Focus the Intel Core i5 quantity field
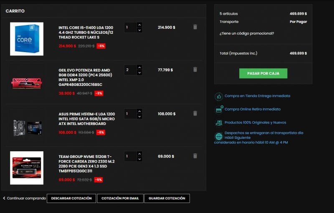 [130, 28]
